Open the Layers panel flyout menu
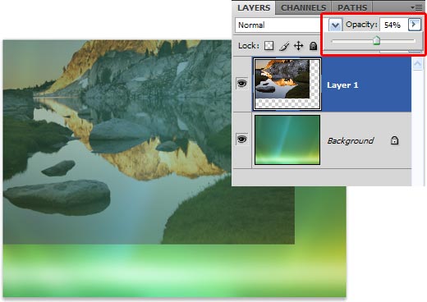 [x=416, y=7]
